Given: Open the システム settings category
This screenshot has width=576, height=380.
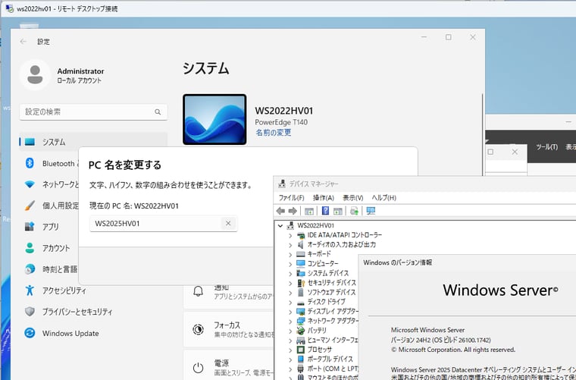Looking at the screenshot, I should pyautogui.click(x=93, y=142).
